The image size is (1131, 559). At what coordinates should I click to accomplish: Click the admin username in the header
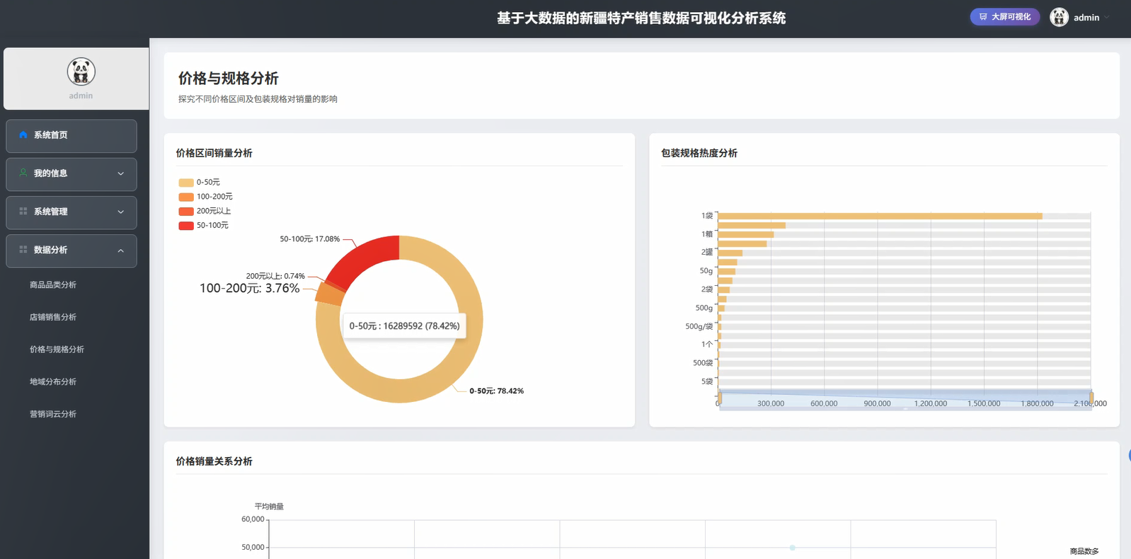pyautogui.click(x=1086, y=18)
